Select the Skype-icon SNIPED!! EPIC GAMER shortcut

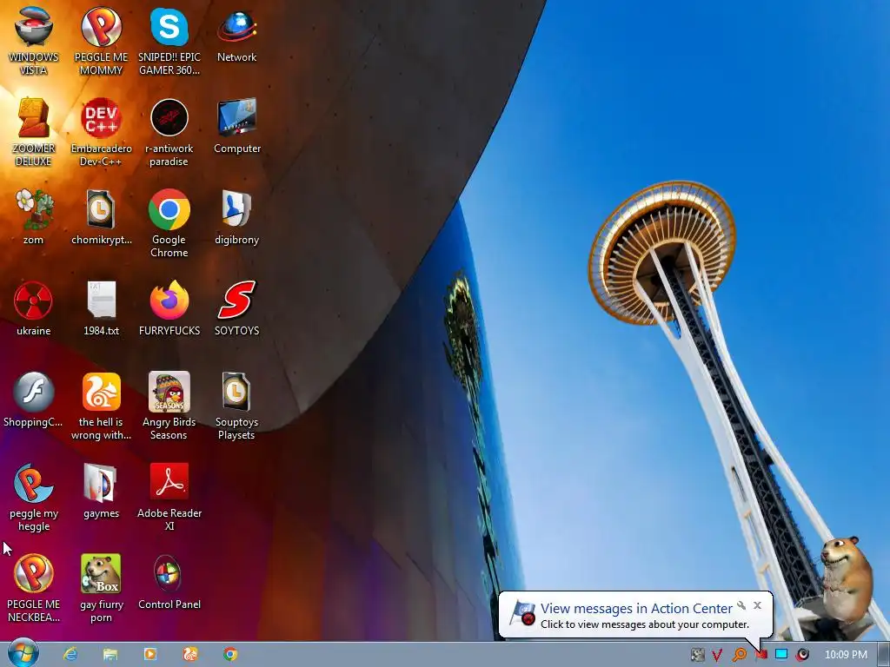click(169, 41)
